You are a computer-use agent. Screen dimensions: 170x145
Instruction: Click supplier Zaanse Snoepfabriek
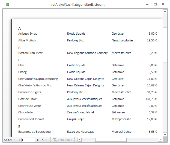(x=81, y=112)
